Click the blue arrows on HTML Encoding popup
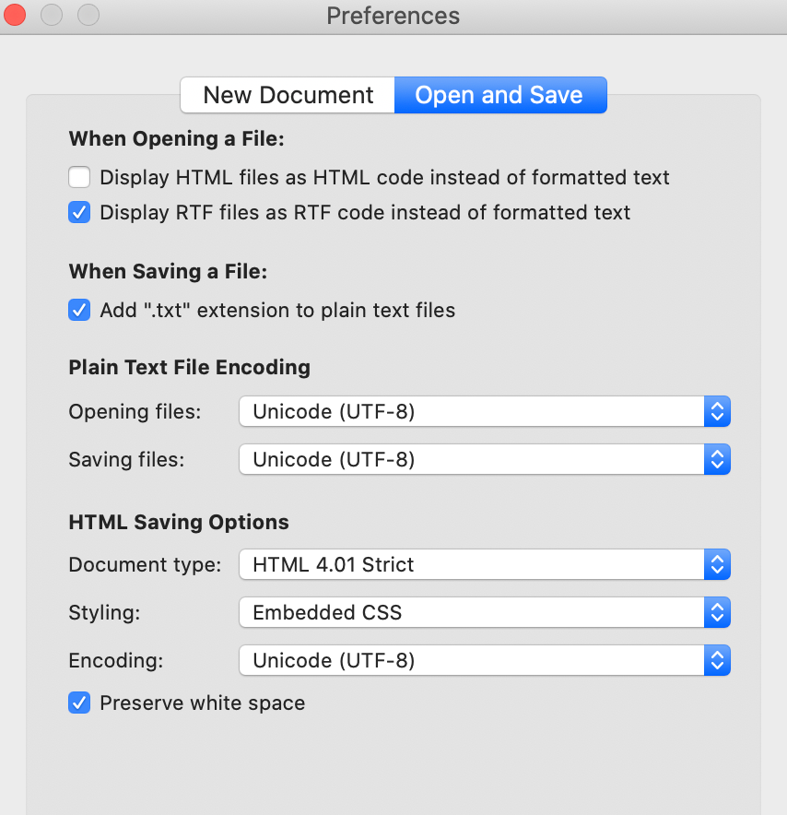 tap(717, 660)
